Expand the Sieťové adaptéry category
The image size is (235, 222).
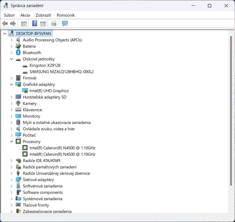point(12,180)
